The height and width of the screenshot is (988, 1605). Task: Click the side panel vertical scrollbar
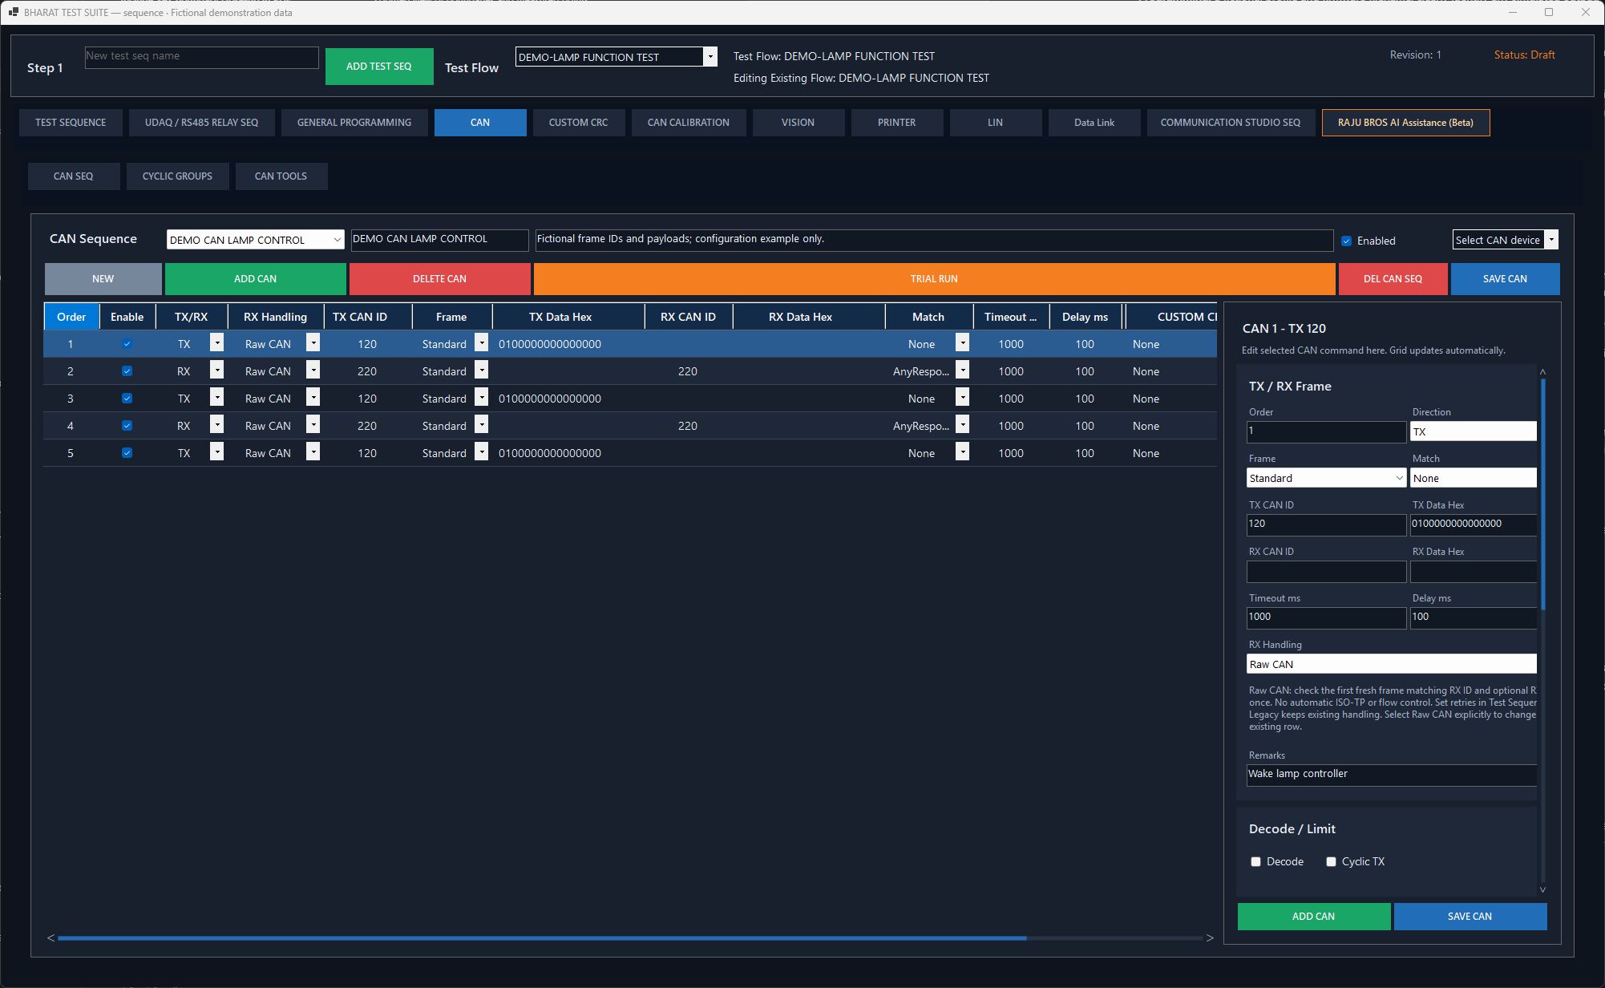[x=1542, y=494]
